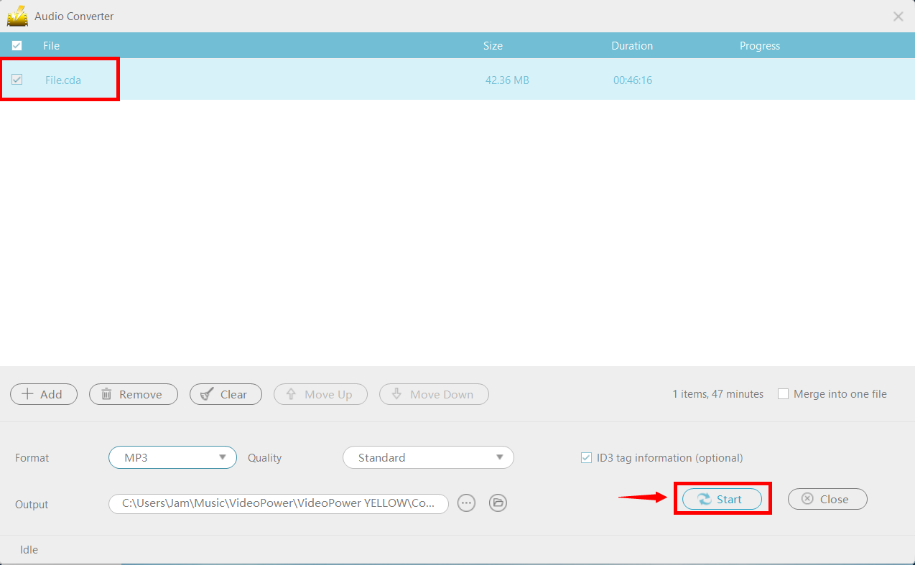Image resolution: width=915 pixels, height=565 pixels.
Task: Click the Progress column header
Action: click(x=759, y=45)
